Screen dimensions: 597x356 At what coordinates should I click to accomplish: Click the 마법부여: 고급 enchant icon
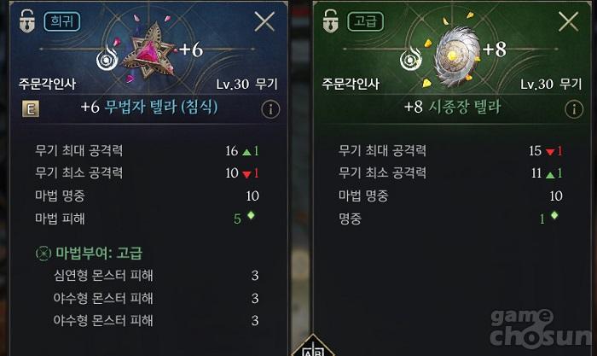43,253
